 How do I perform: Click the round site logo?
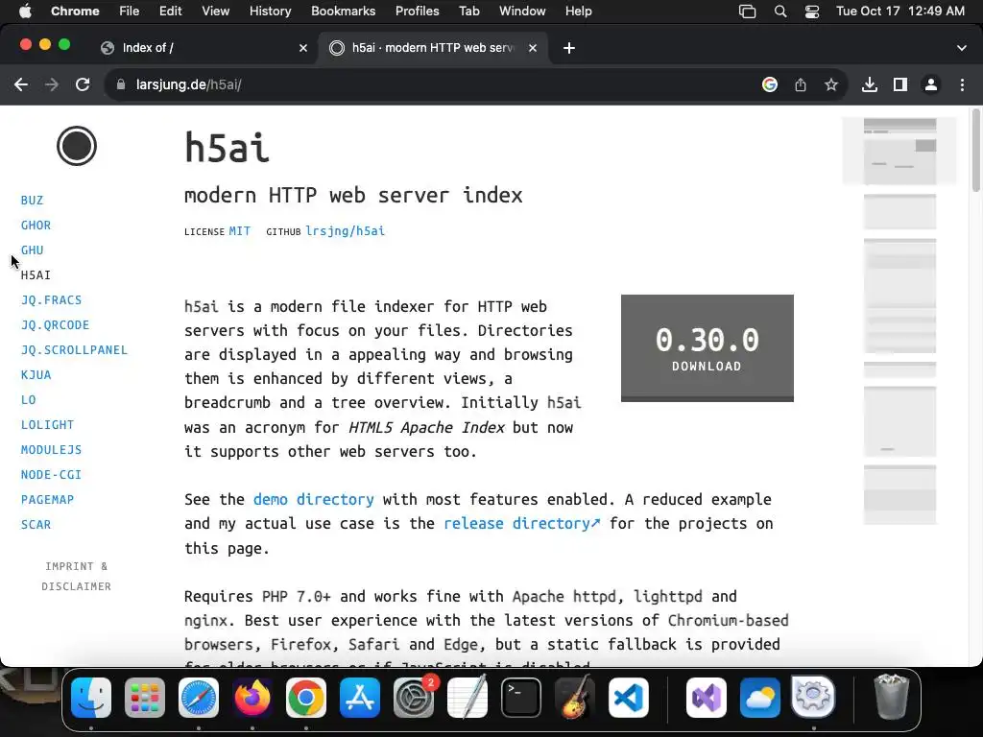coord(77,146)
